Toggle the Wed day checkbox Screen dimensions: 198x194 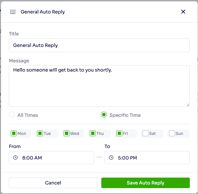click(66, 134)
